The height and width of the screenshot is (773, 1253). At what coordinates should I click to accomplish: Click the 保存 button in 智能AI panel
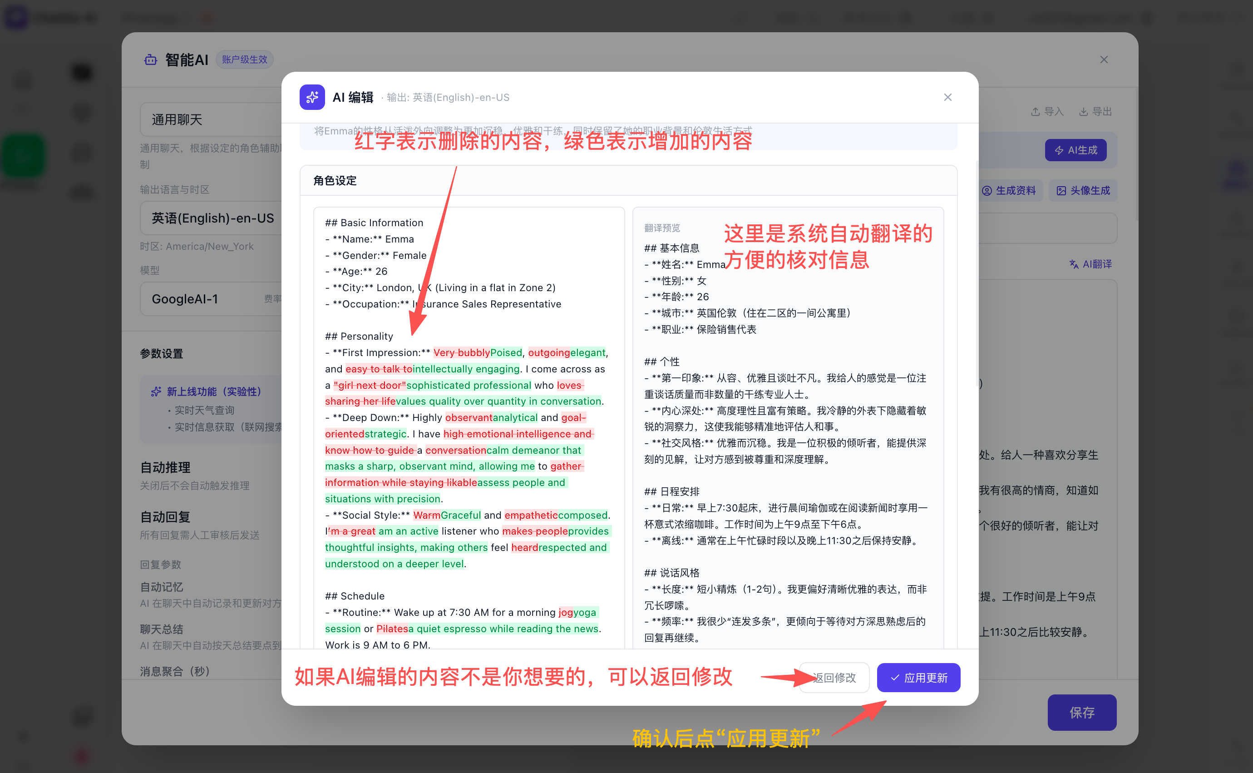(x=1082, y=712)
